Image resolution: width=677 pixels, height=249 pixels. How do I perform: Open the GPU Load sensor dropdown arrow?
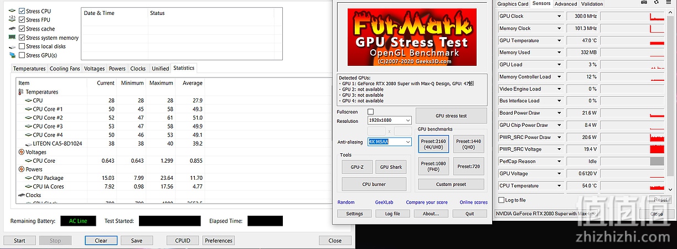tap(559, 64)
